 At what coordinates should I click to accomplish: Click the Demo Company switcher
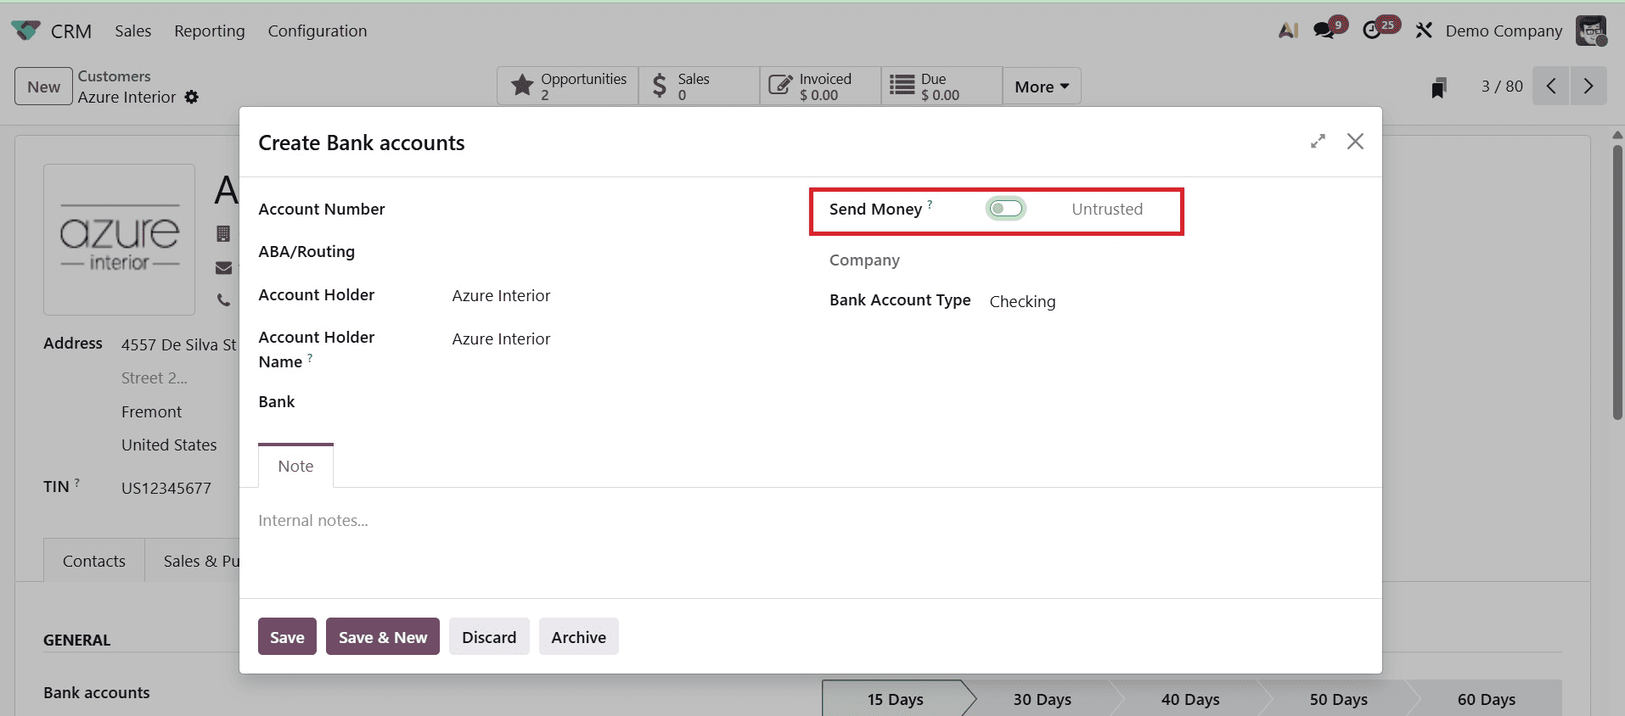(x=1504, y=31)
